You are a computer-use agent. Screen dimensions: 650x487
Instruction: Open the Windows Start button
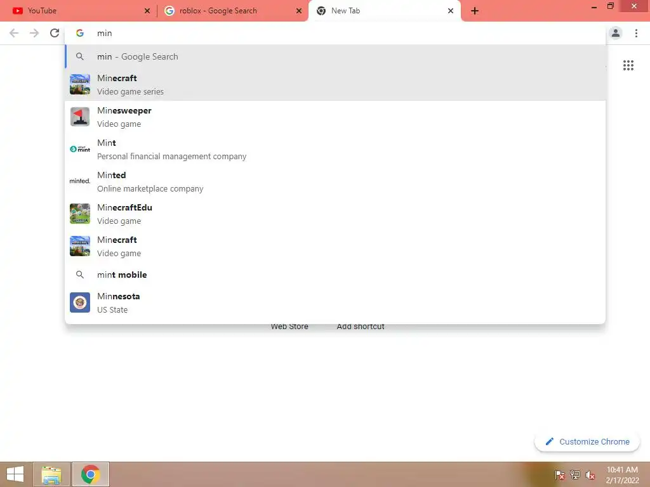pos(15,474)
